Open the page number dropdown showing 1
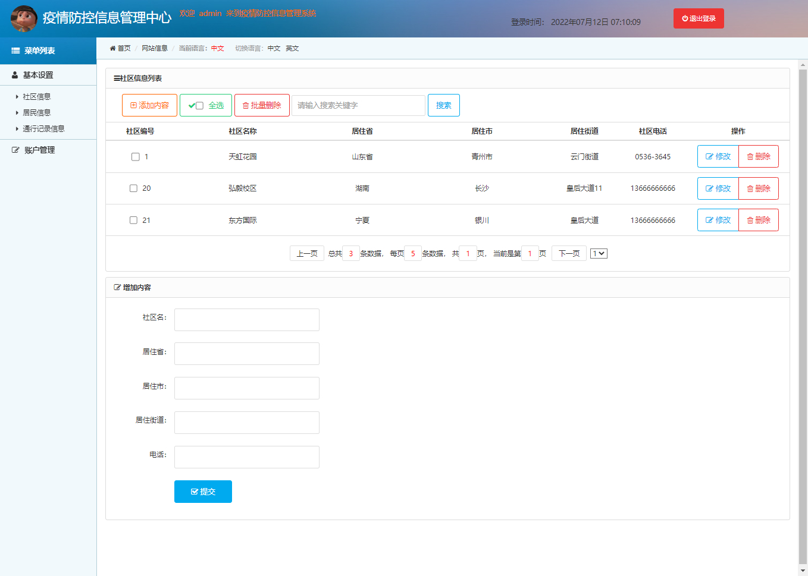This screenshot has height=576, width=808. pyautogui.click(x=598, y=253)
